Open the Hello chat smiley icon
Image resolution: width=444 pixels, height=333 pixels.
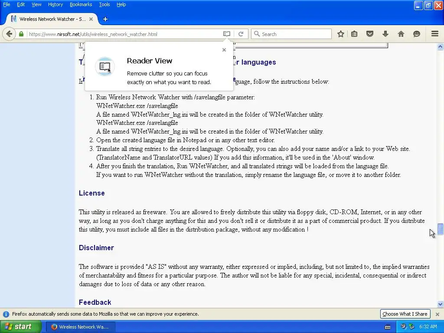[x=417, y=34]
